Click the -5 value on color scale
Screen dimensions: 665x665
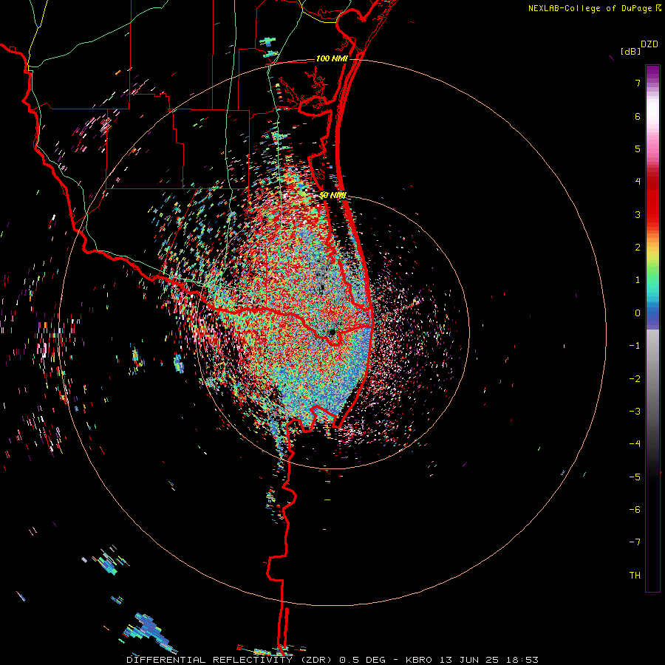tap(635, 477)
